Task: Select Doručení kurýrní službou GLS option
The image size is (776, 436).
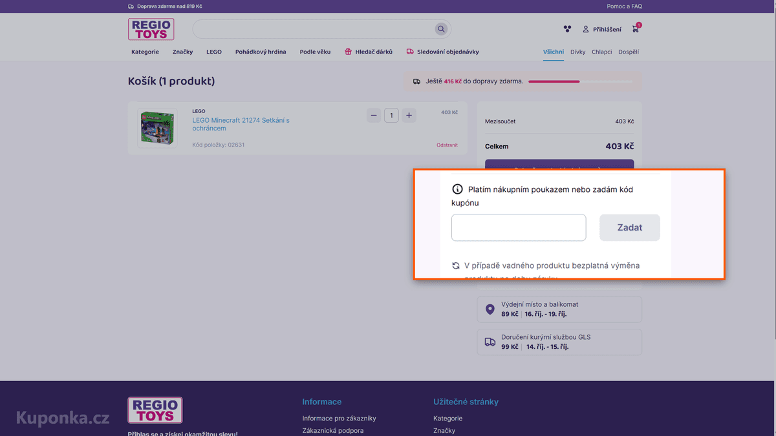Action: coord(559,342)
